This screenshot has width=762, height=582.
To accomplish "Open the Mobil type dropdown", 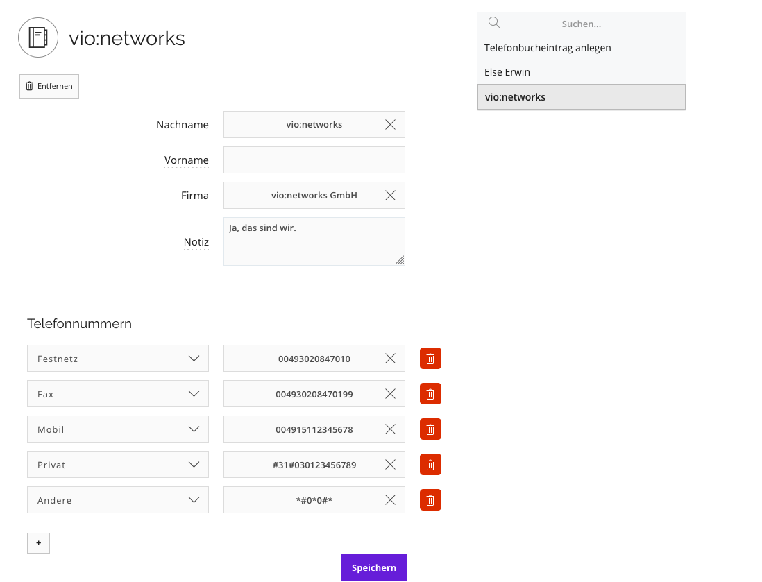I will (x=118, y=429).
